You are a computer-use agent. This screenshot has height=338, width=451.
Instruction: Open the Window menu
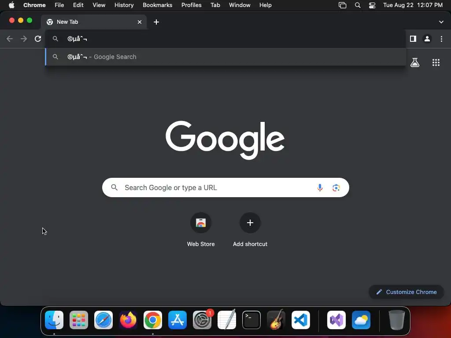tap(240, 5)
